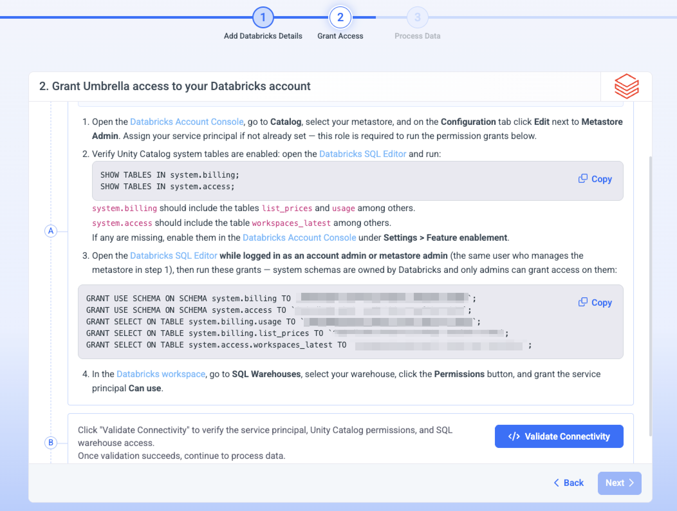Click the Next button
The width and height of the screenshot is (677, 511).
[x=619, y=483]
